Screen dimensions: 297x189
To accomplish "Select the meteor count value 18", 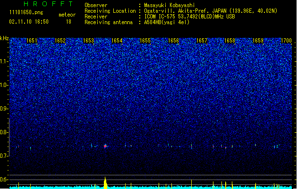I will coord(68,22).
